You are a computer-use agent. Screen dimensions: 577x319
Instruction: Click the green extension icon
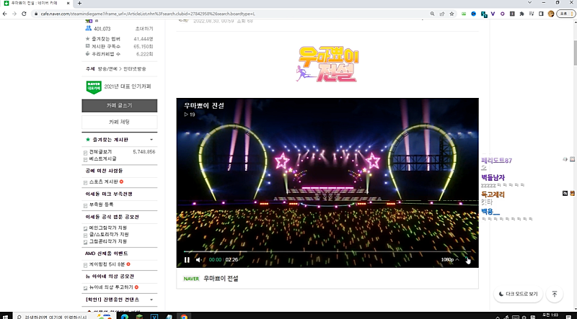point(464,14)
